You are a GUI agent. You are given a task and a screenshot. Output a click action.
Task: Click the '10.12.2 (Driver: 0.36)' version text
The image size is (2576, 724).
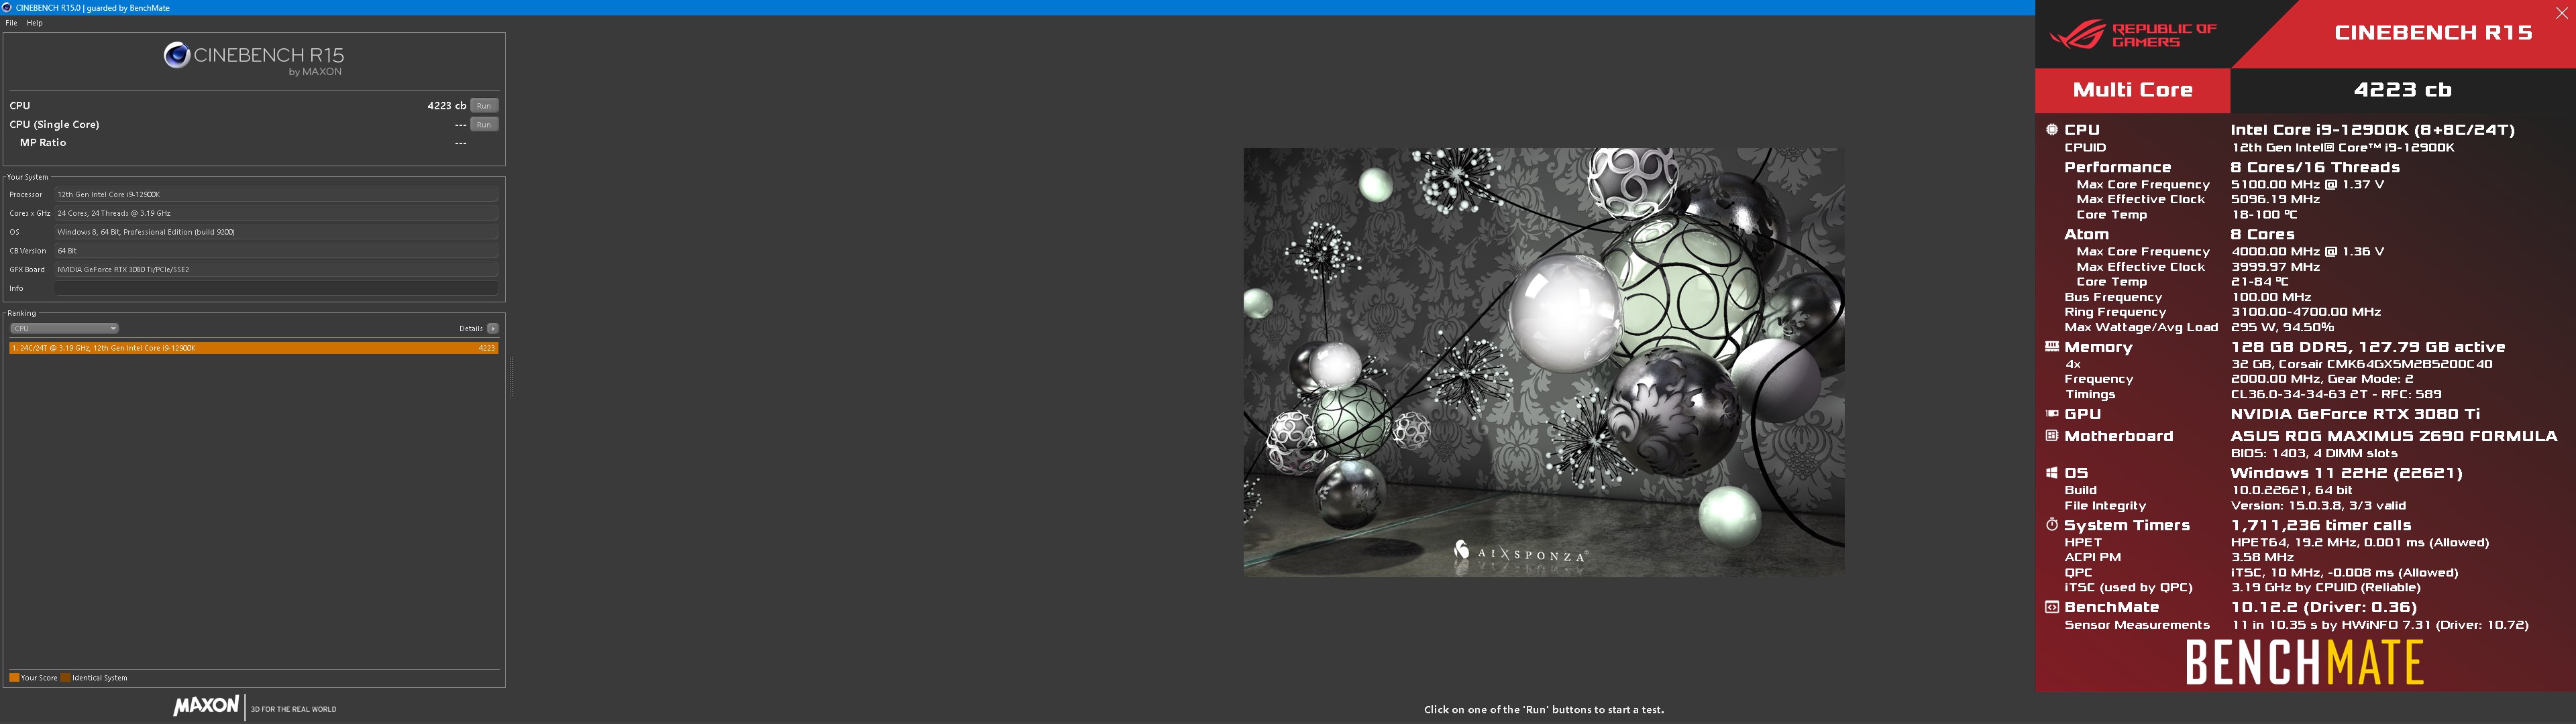pyautogui.click(x=2323, y=607)
